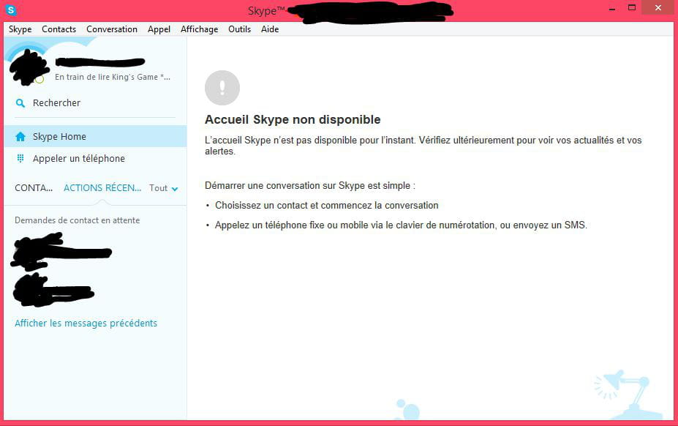
Task: Click the Skype Home house icon
Action: pyautogui.click(x=20, y=137)
